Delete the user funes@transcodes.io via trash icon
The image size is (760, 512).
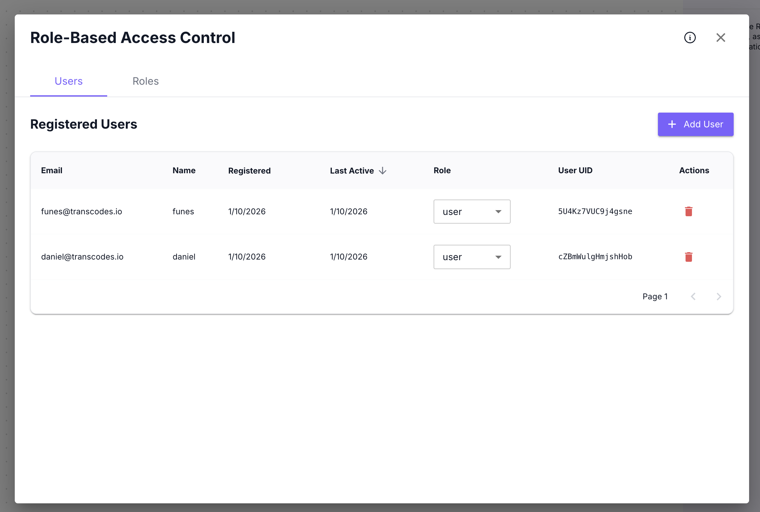point(688,211)
